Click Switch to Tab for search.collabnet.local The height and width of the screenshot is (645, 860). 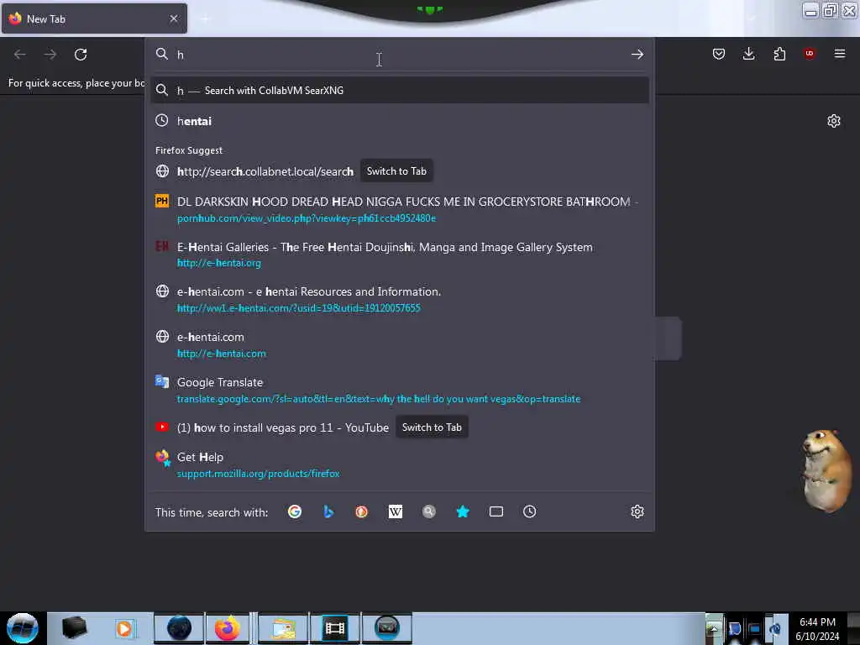click(x=396, y=171)
